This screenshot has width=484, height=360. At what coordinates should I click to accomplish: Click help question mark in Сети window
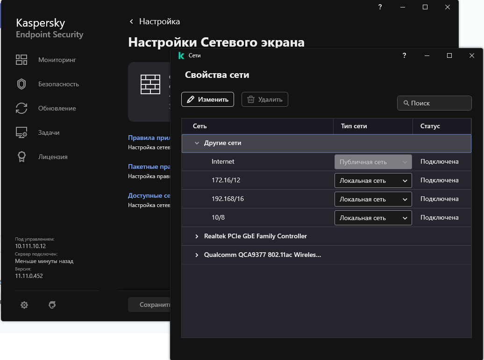click(405, 55)
